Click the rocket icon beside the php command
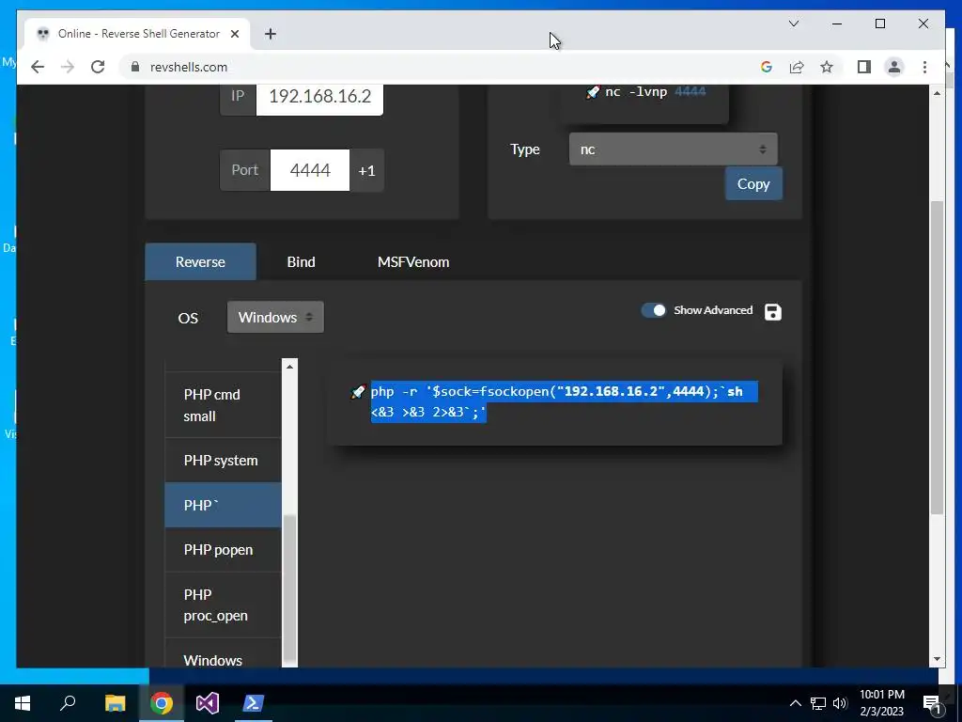962x722 pixels. pyautogui.click(x=358, y=392)
